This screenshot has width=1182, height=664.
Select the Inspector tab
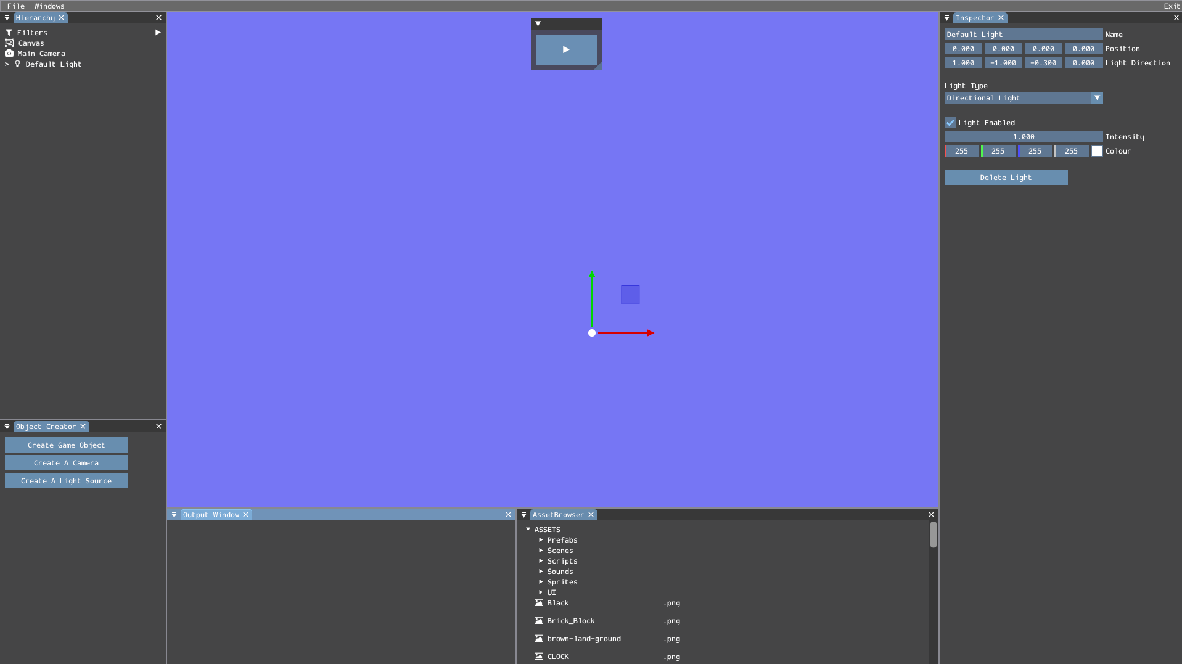975,18
